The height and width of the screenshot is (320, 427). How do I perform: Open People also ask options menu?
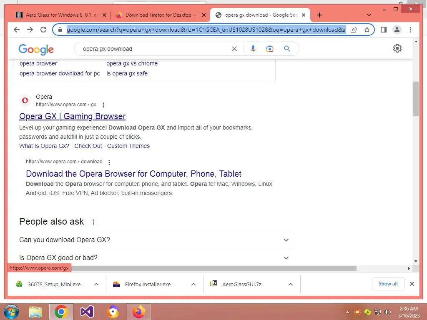93,222
